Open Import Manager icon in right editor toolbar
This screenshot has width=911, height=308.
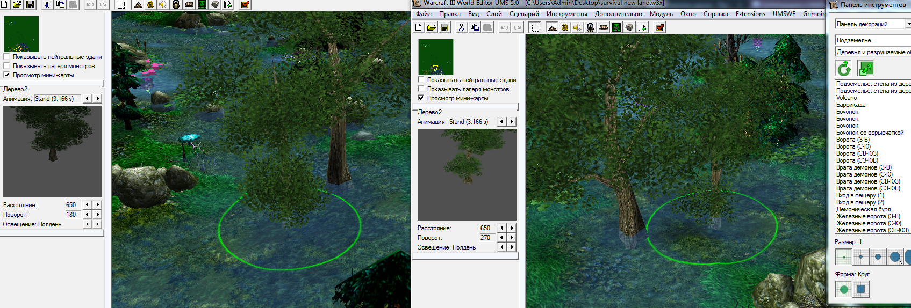point(642,27)
